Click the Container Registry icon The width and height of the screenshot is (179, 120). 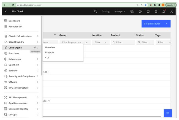coord(6,109)
